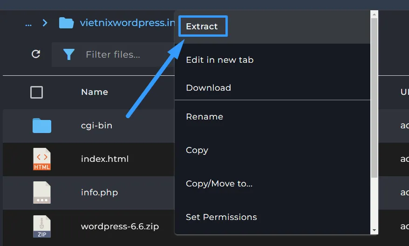Image resolution: width=409 pixels, height=246 pixels.
Task: Click the context menu scroll down arrow
Action: coord(375,230)
